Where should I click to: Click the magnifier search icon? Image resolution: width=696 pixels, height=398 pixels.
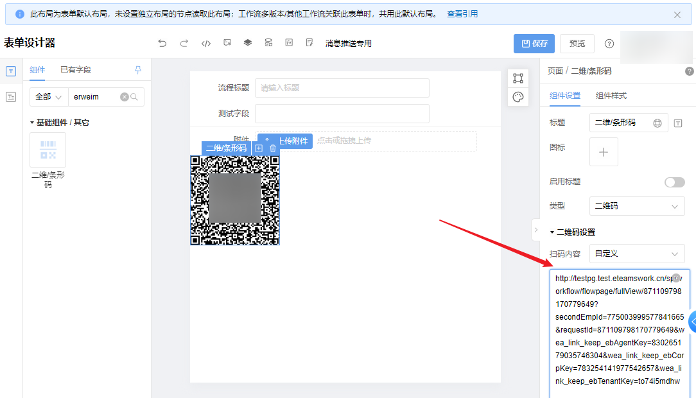[x=134, y=97]
